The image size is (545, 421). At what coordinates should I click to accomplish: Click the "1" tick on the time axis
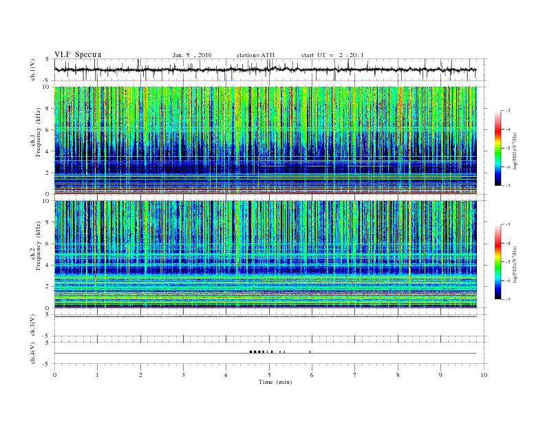(97, 375)
